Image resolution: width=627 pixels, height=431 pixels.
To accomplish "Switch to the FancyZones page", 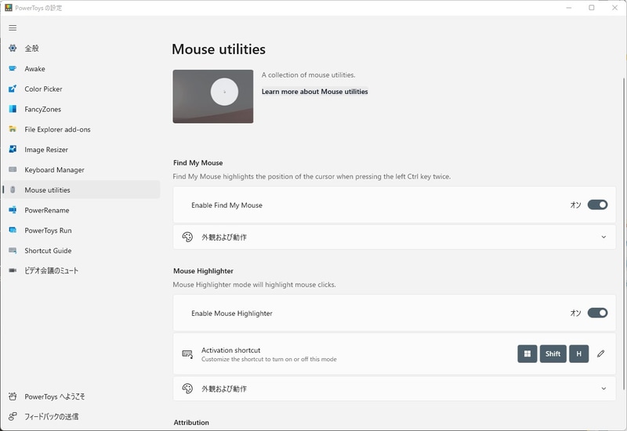I will click(82, 109).
